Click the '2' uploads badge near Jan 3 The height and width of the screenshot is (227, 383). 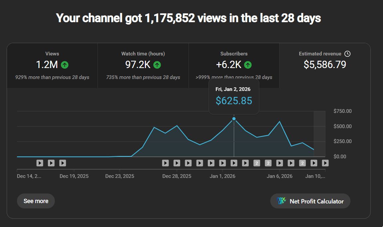point(257,163)
